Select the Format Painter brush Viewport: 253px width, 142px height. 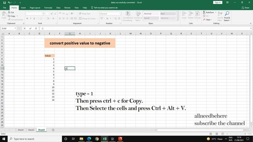(15, 20)
